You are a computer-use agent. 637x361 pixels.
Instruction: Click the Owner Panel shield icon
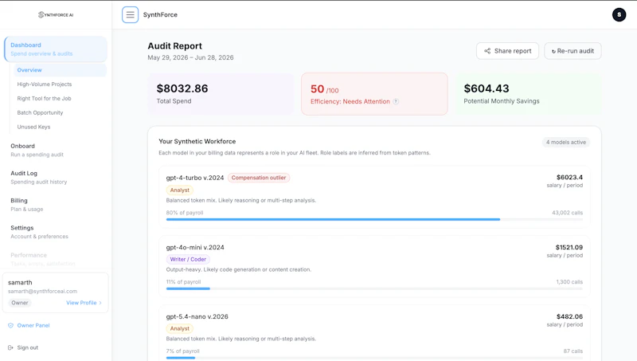(x=10, y=325)
